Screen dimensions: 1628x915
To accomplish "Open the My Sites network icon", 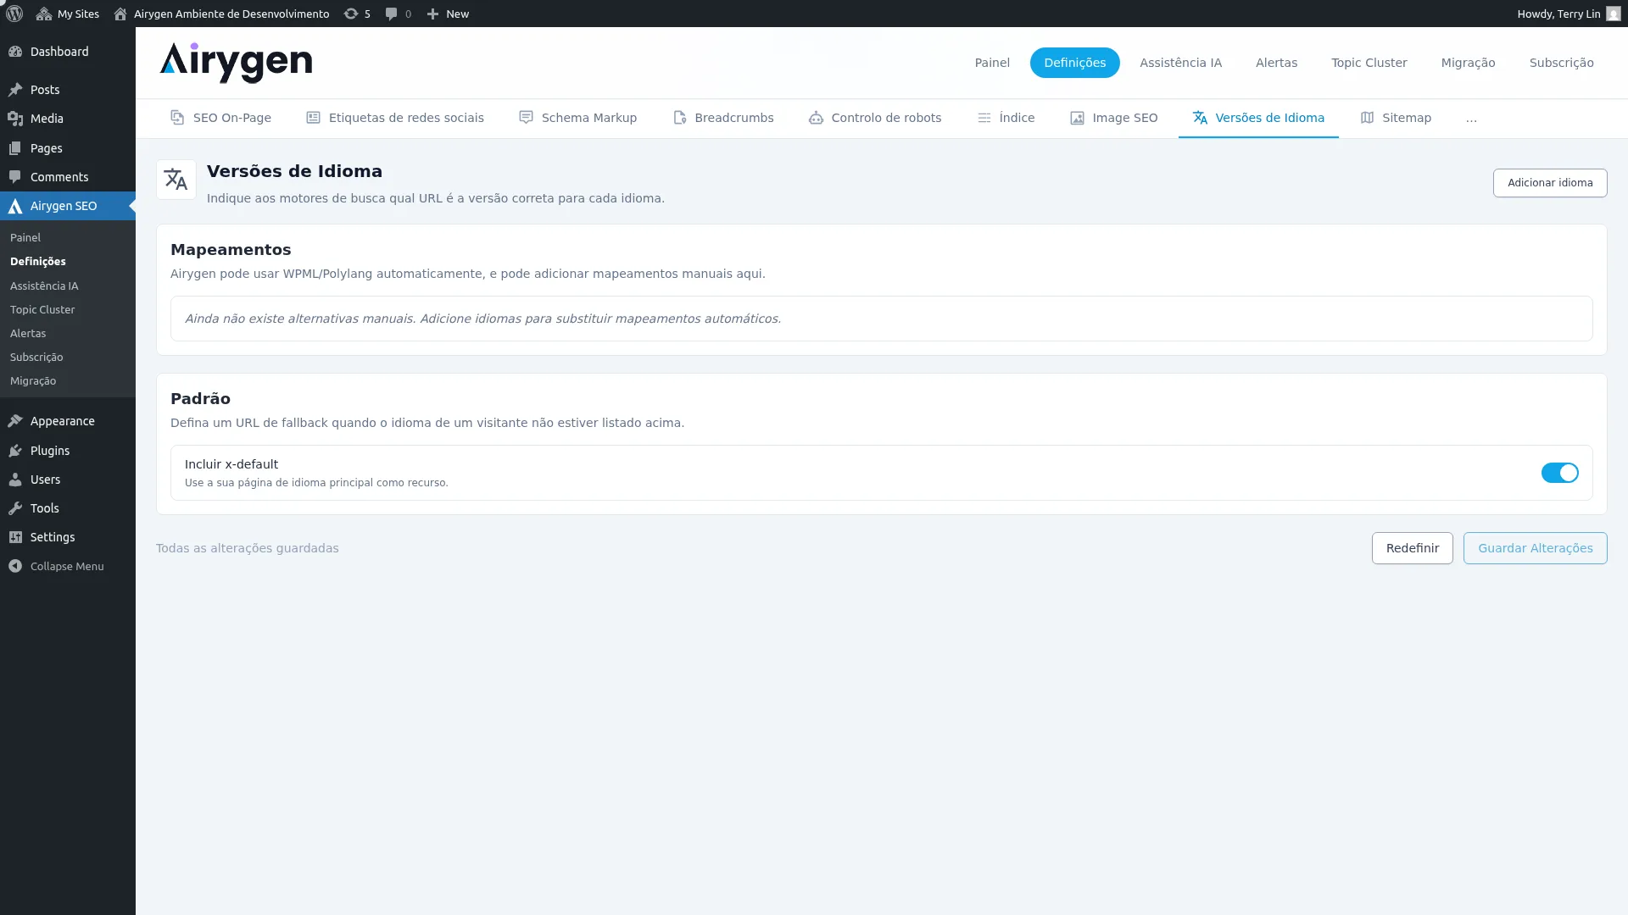I will tap(44, 14).
